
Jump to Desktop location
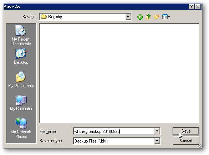[21, 56]
